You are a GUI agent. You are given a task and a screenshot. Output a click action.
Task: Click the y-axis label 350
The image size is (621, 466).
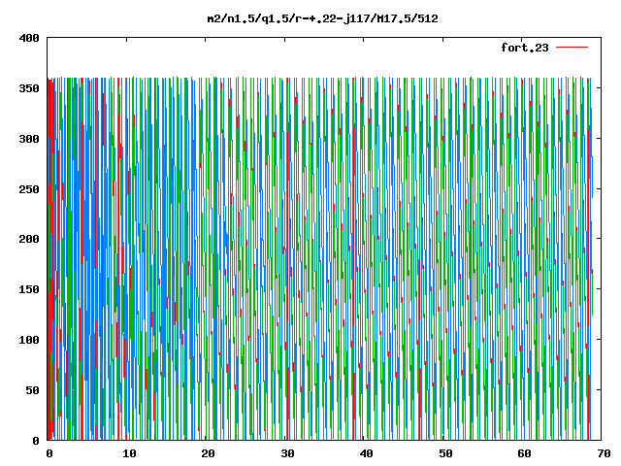[x=29, y=88]
